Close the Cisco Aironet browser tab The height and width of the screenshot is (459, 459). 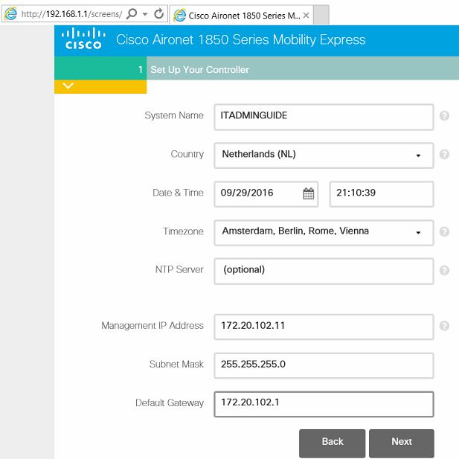pos(306,15)
